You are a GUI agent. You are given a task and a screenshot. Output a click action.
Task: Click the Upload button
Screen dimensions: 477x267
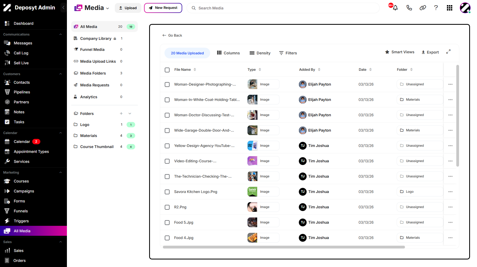128,8
